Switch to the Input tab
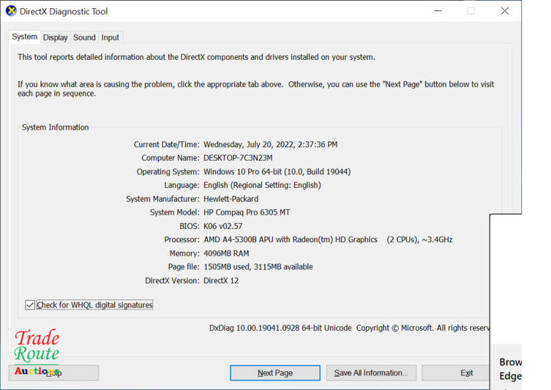The width and height of the screenshot is (551, 390). pos(110,38)
